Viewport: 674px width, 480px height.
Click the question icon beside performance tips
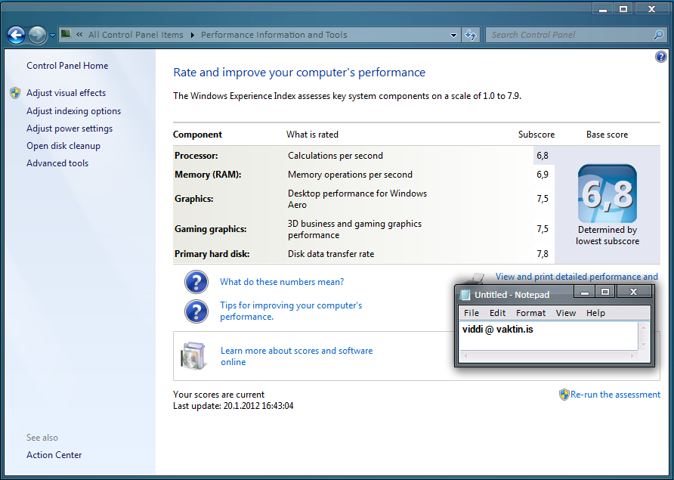(196, 311)
